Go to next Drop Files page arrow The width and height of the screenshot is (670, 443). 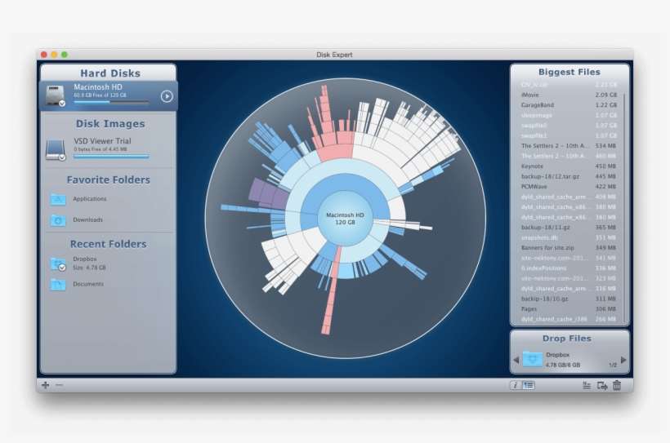(623, 360)
